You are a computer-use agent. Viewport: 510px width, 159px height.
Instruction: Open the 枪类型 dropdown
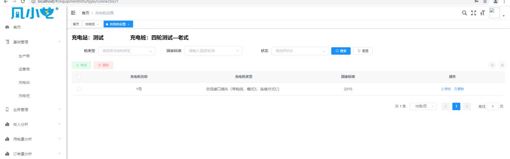coord(127,51)
